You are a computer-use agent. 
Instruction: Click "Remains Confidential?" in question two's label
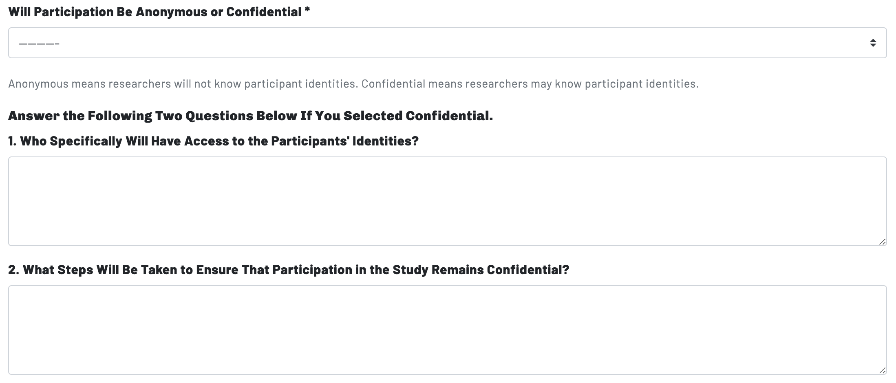click(500, 270)
